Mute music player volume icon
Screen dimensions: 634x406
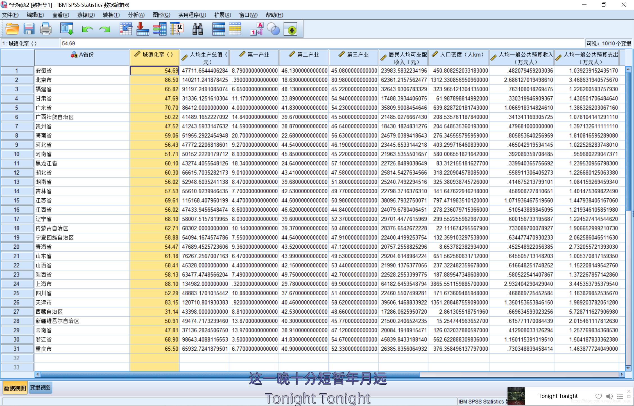click(609, 396)
